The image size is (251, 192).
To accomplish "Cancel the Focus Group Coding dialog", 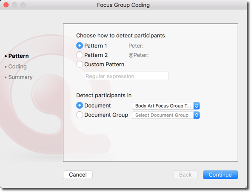I will click(78, 175).
